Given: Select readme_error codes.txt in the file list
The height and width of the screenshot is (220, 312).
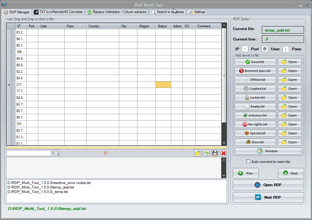Looking at the screenshot, I should [49, 183].
